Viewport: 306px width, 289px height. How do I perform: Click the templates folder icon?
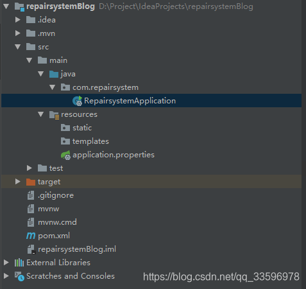65,141
